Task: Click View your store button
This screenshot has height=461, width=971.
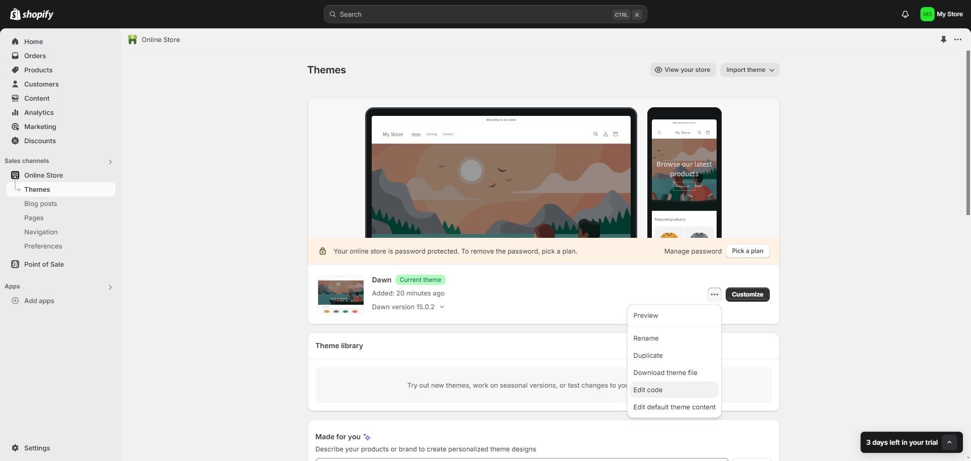Action: [x=683, y=70]
